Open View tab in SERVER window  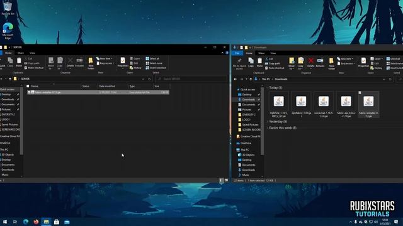point(32,53)
